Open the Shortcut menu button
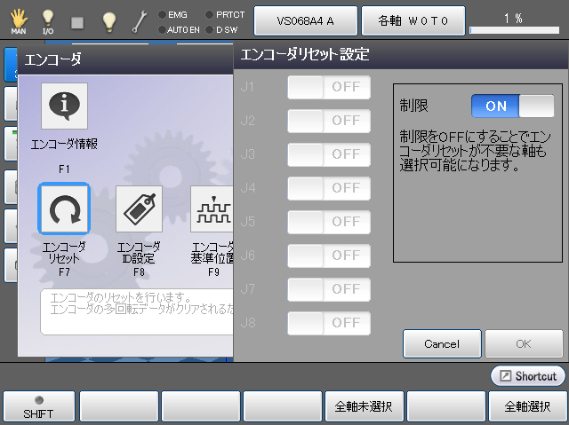Viewport: 569px width, 425px height. tap(528, 376)
